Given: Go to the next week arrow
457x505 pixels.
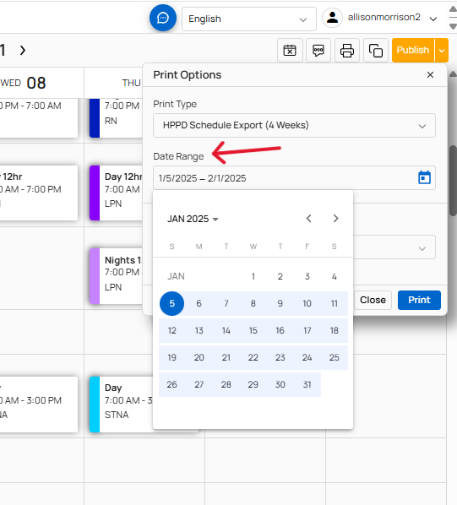Looking at the screenshot, I should click(23, 50).
